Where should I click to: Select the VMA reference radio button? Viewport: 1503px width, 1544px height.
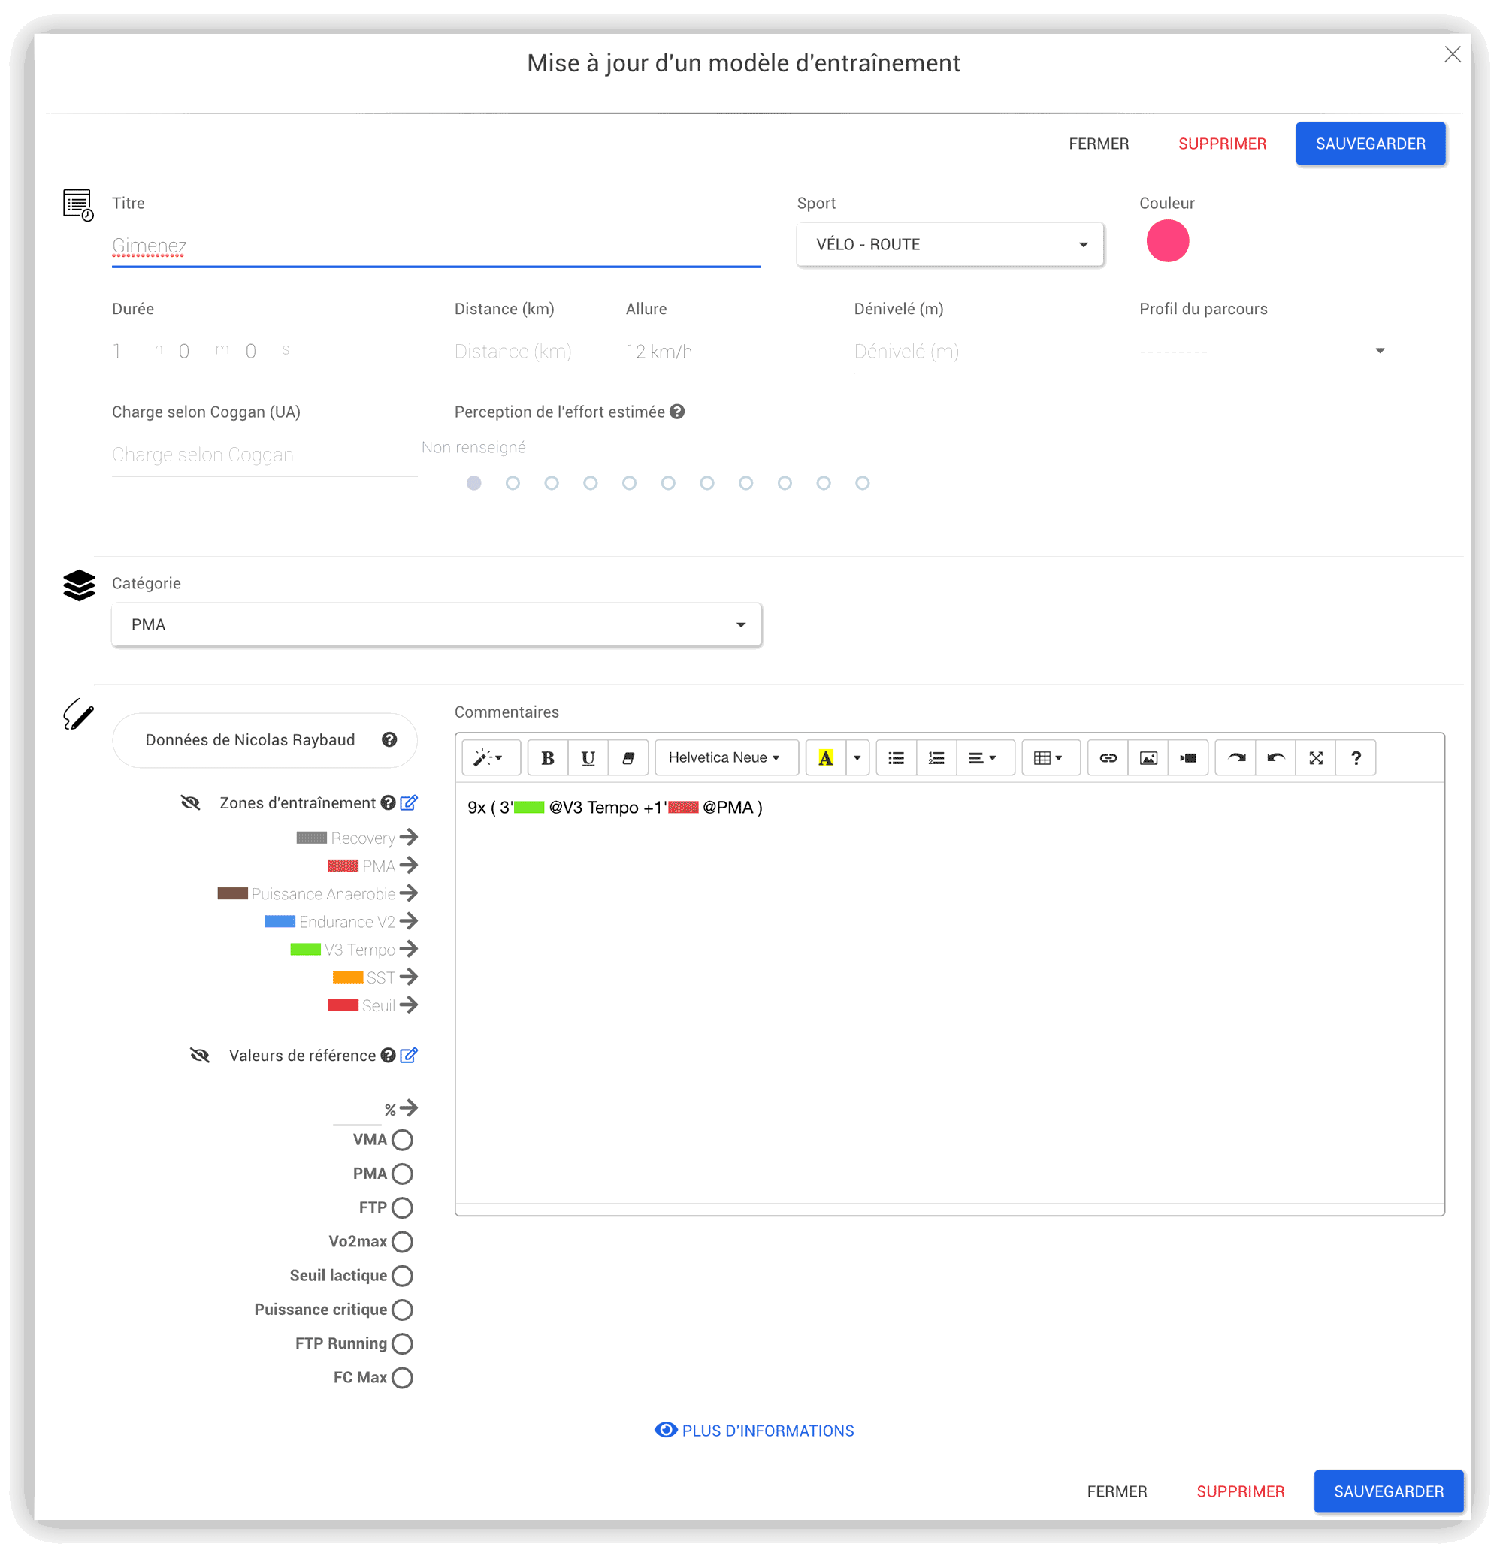[402, 1139]
